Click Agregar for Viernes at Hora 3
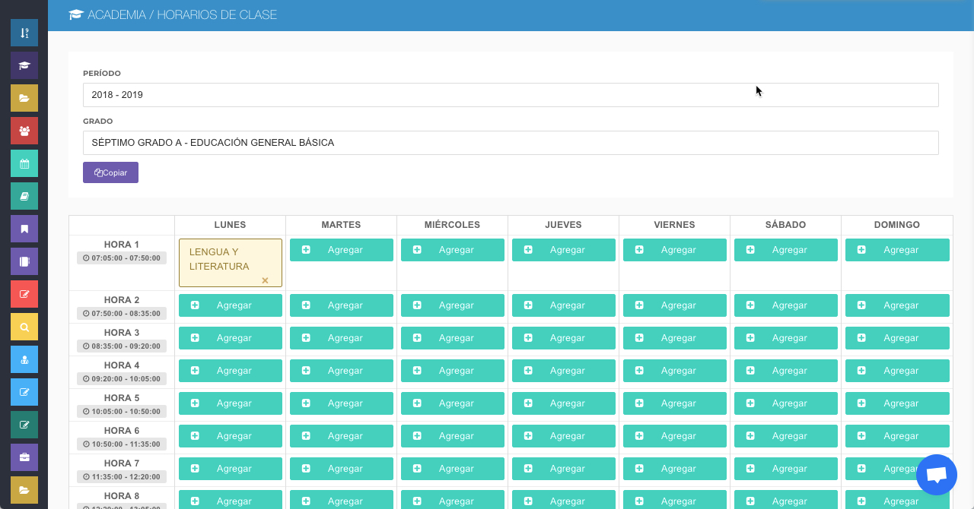This screenshot has width=974, height=509. click(674, 338)
